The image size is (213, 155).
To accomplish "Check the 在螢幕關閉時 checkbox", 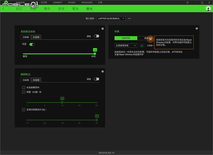I will tap(24, 87).
